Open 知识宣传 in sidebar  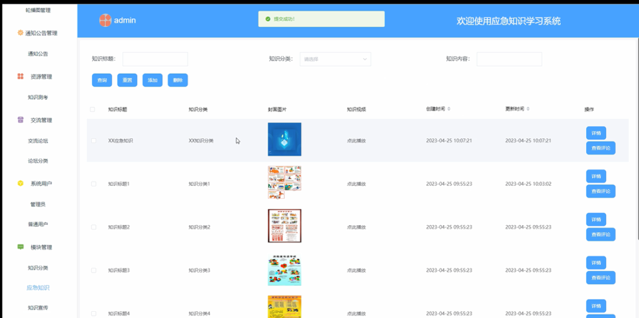pos(38,307)
